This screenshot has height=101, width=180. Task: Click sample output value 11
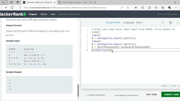pos(10,86)
